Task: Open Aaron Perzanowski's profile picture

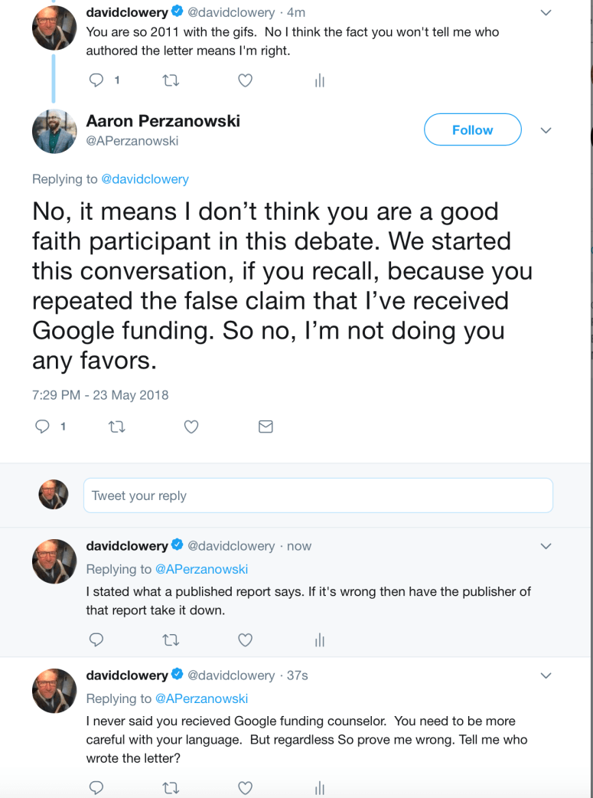Action: (x=54, y=130)
